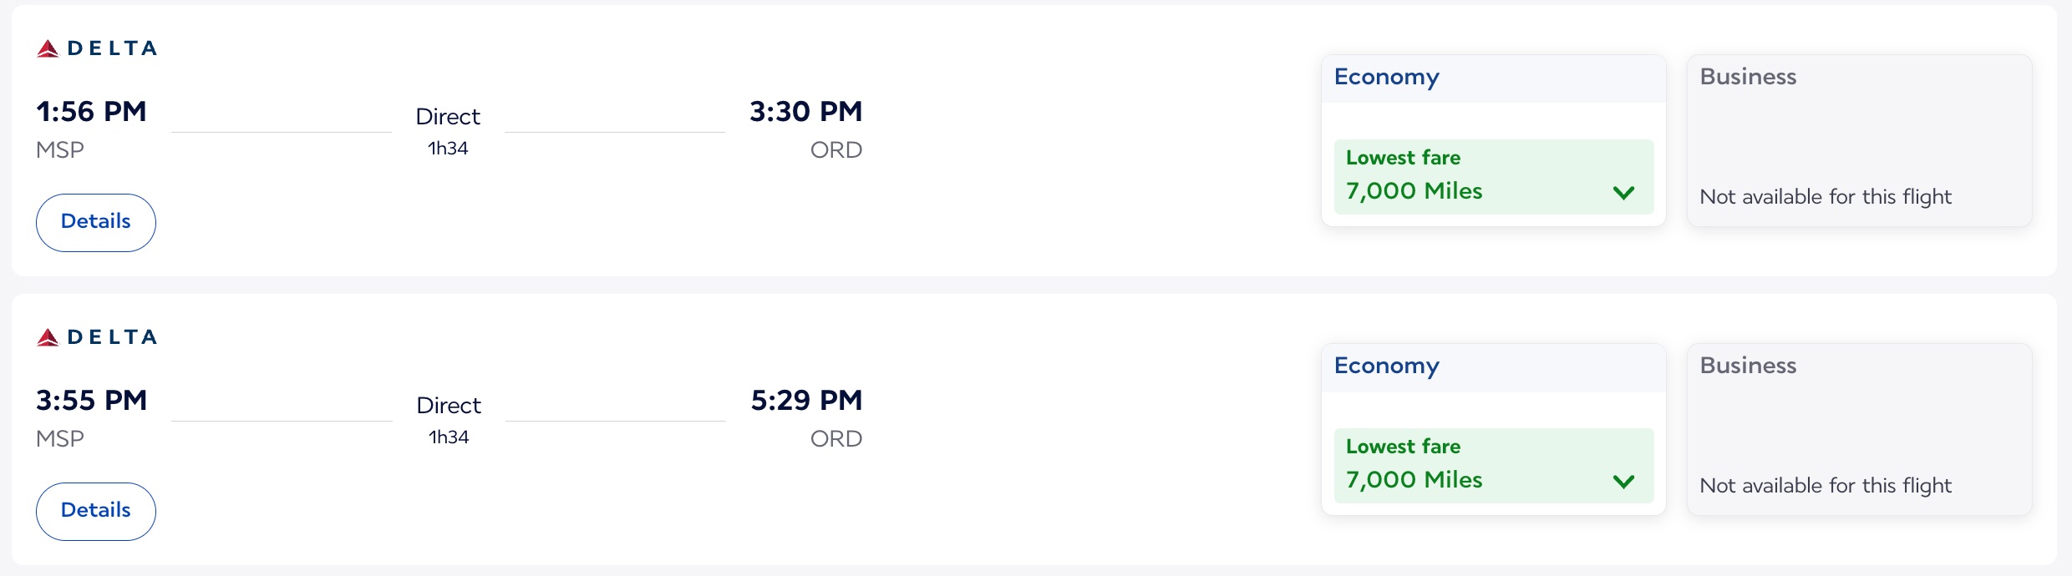Click the ORD airport code on the 5:29 PM arrival
This screenshot has height=576, width=2072.
click(835, 439)
